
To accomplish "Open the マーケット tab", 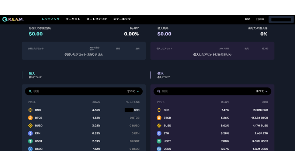I will point(73,19).
